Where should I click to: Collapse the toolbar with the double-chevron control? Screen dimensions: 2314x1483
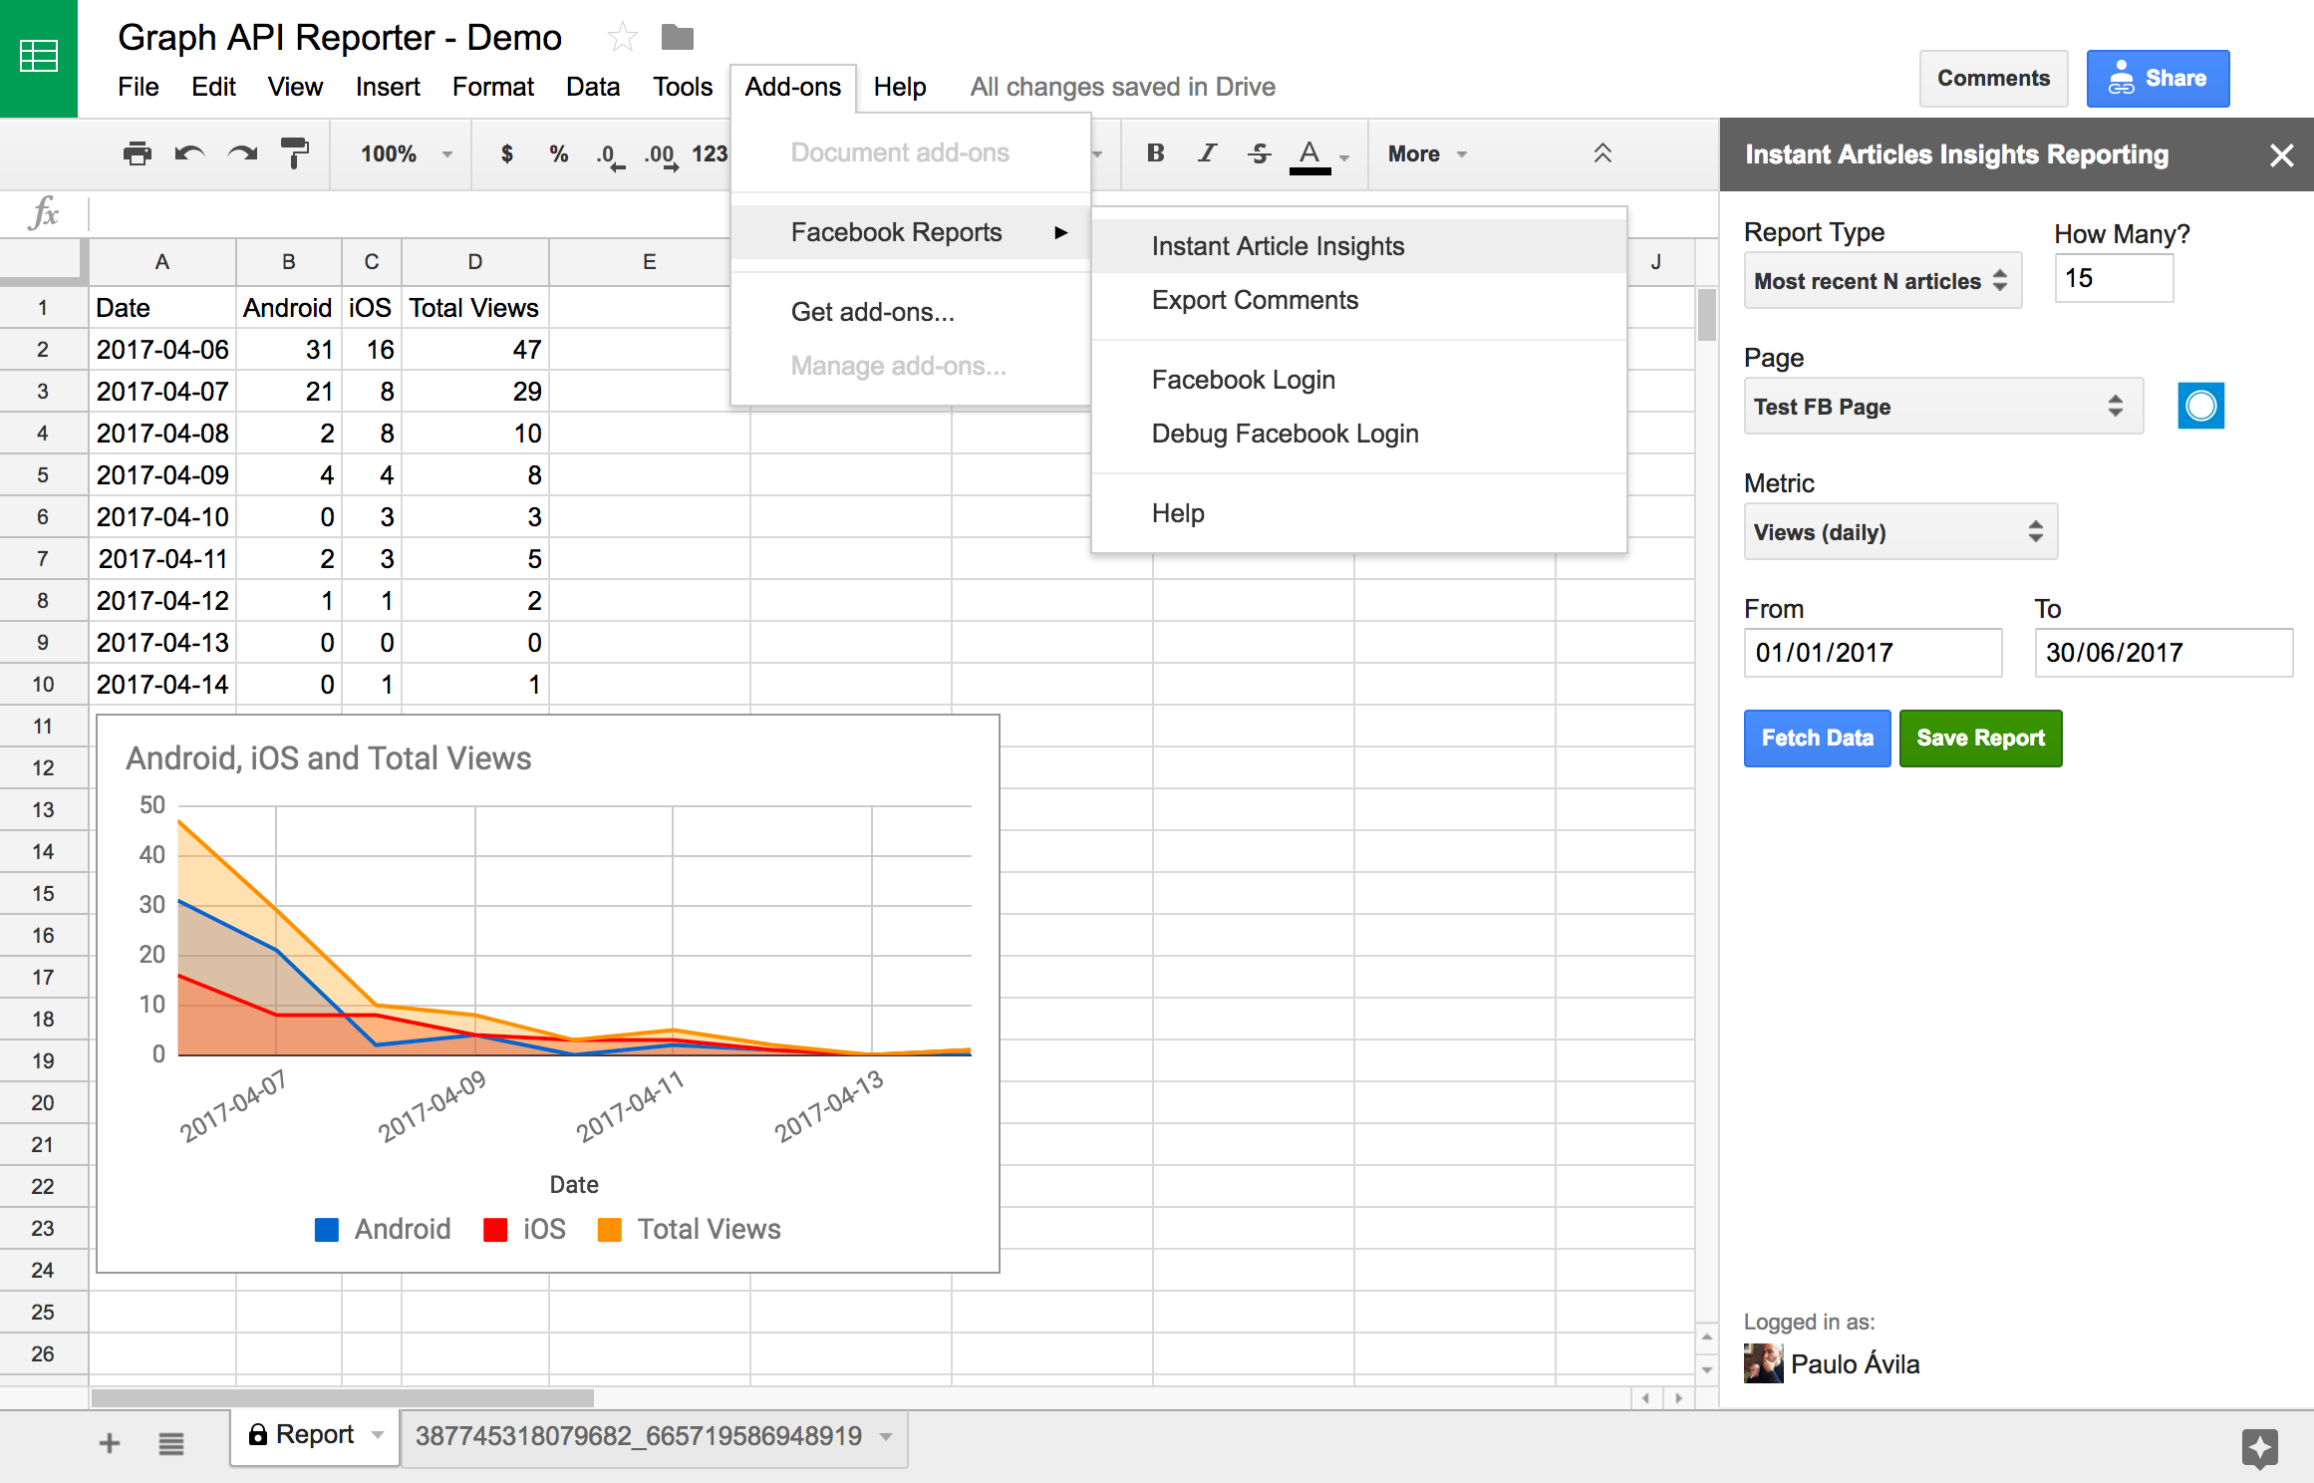coord(1602,153)
